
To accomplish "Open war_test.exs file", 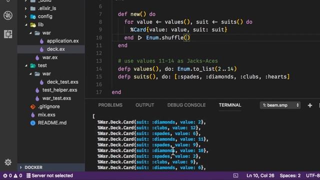I will (x=56, y=98).
